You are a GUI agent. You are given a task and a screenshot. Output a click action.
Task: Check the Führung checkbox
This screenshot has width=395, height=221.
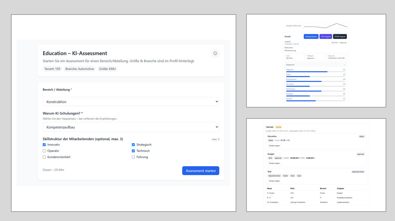coord(133,157)
